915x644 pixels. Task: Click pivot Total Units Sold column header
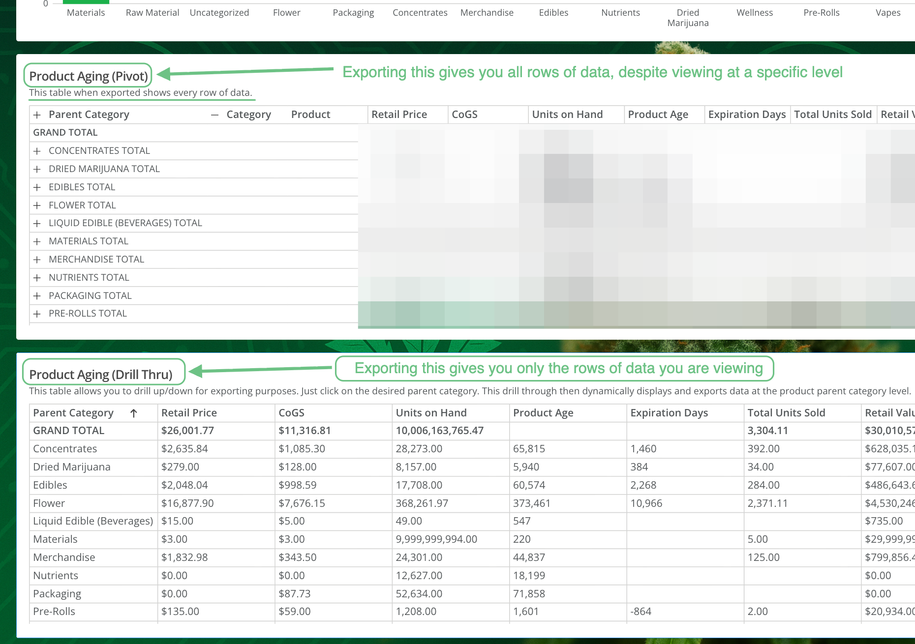(832, 115)
